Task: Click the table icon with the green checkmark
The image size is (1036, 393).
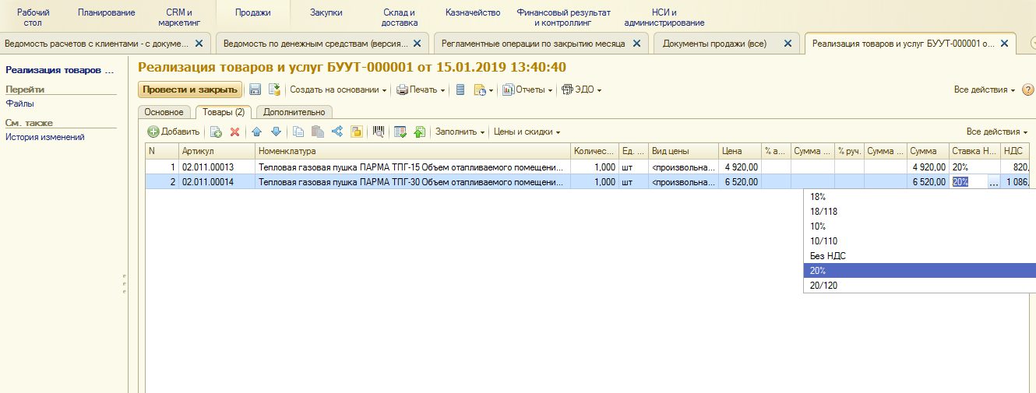Action: tap(400, 132)
